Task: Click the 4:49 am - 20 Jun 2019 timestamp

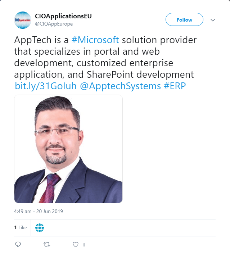Action: pos(39,211)
